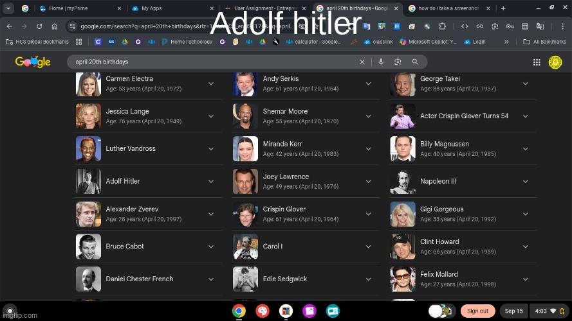Image resolution: width=572 pixels, height=321 pixels.
Task: Expand the Luther Vandross entry
Action: [211, 149]
